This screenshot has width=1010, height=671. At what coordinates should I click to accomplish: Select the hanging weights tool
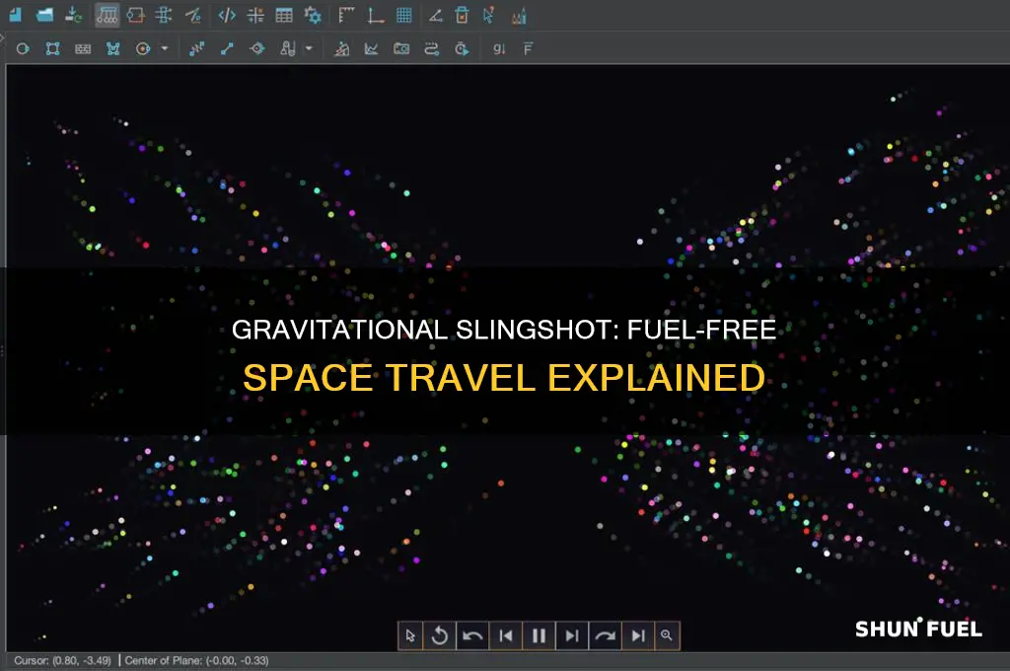288,49
